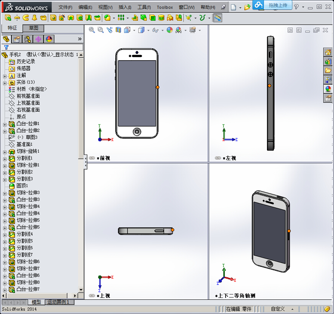Switch to the 草图 tab
Image resolution: width=334 pixels, height=314 pixels.
coord(33,28)
